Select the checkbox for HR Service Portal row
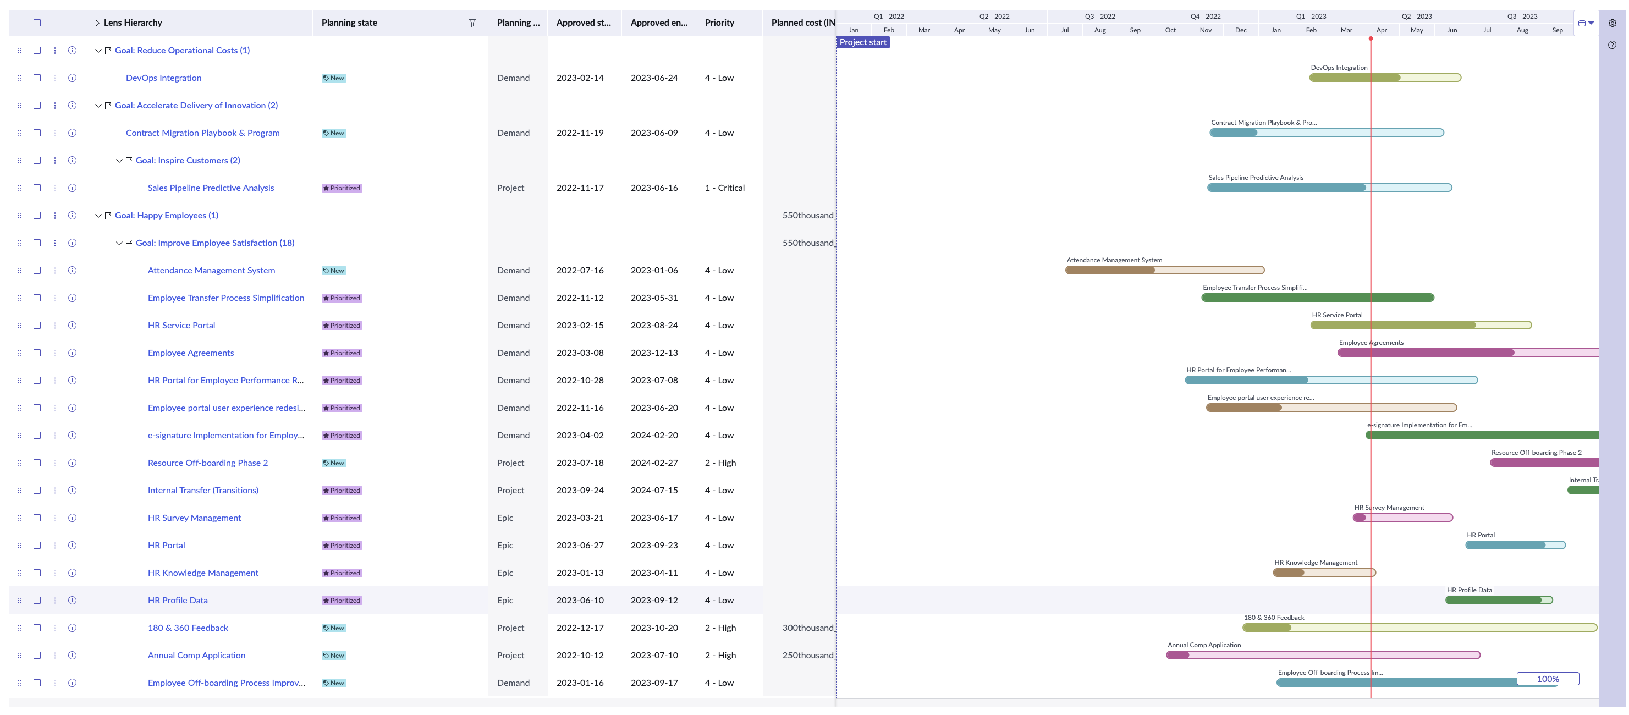Image resolution: width=1629 pixels, height=715 pixels. coord(37,325)
